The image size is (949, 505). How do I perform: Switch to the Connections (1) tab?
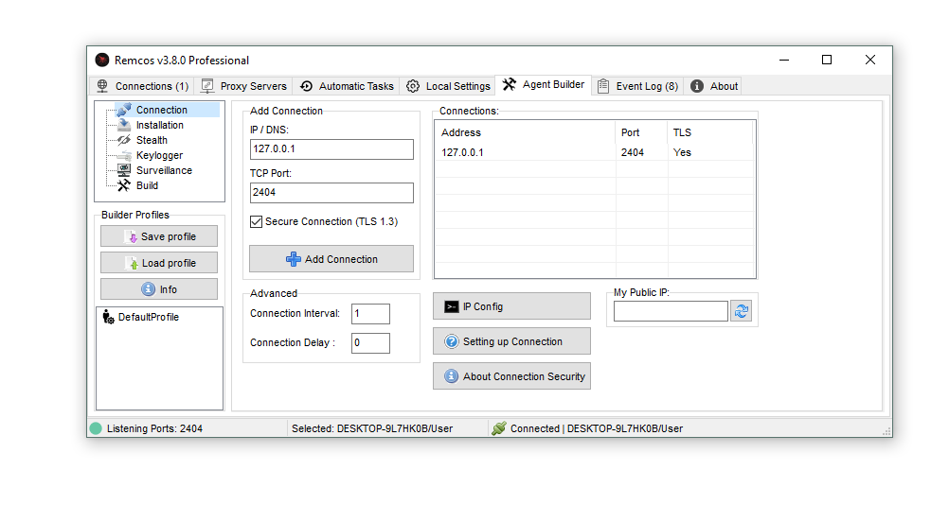(142, 86)
